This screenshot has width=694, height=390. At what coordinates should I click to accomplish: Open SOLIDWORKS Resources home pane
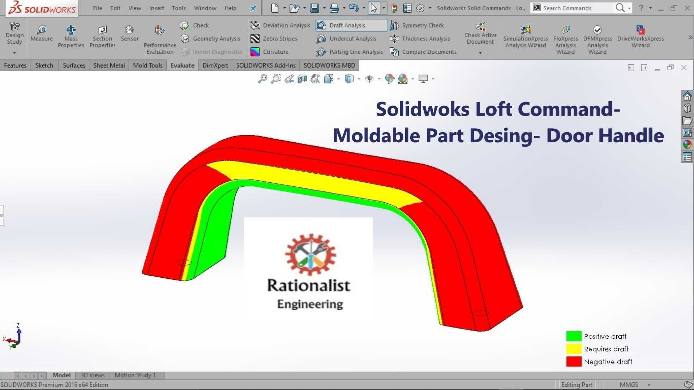[x=687, y=96]
